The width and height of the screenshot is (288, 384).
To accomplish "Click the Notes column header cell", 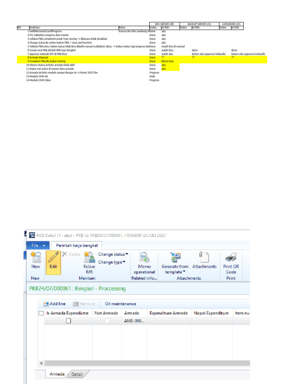I will [134, 28].
